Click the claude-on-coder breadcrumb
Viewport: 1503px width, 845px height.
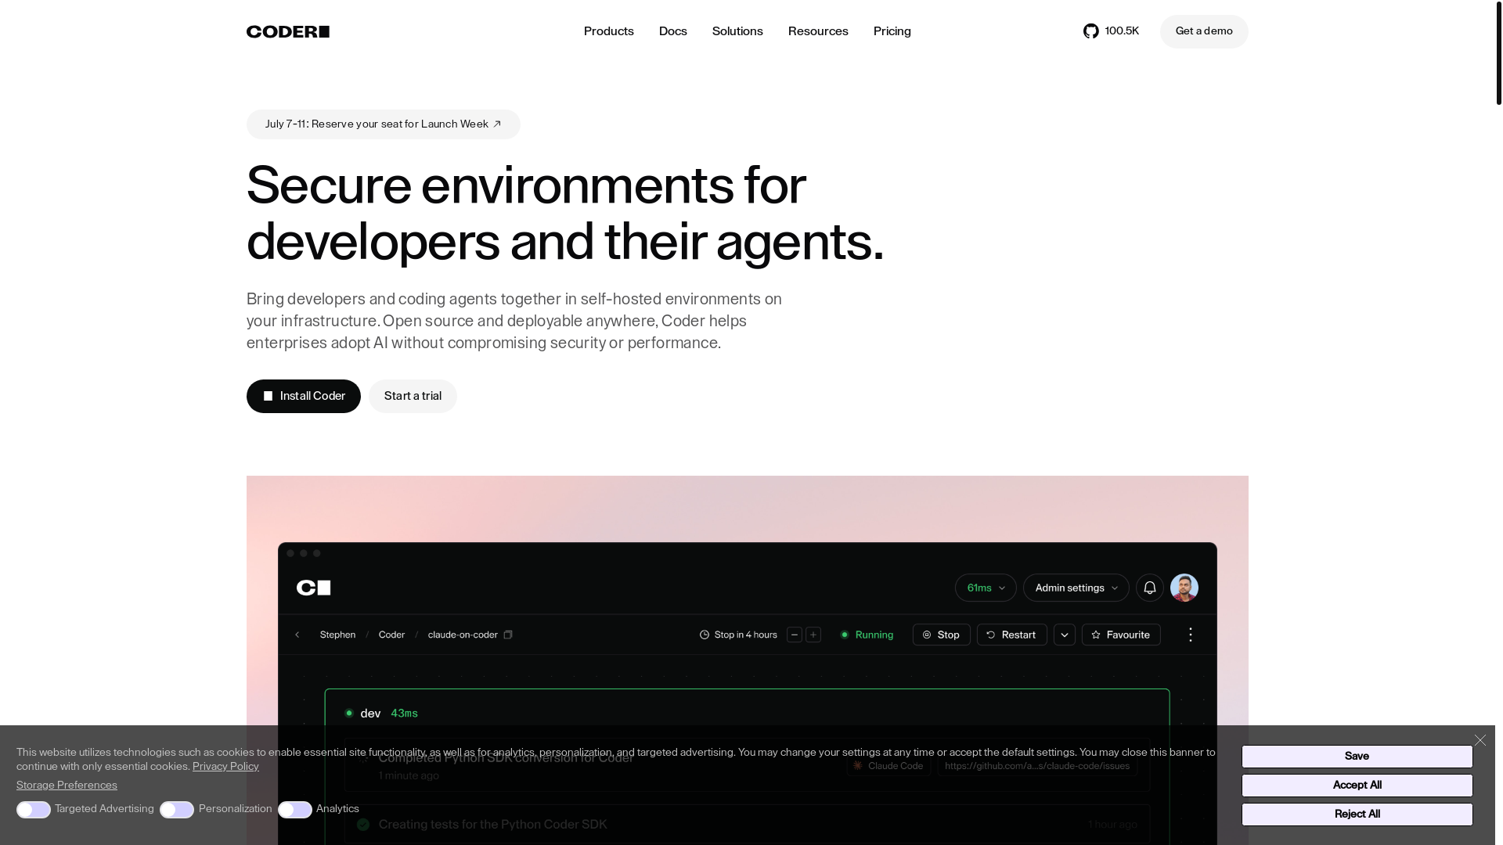pos(463,635)
